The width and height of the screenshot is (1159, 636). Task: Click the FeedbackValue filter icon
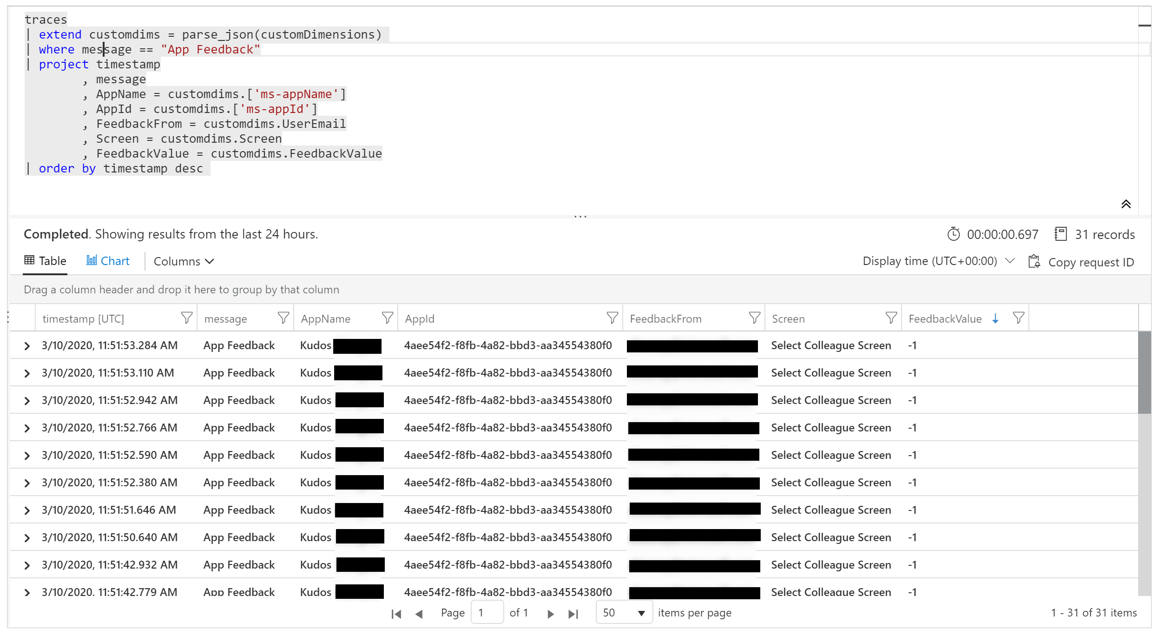[x=1018, y=318]
